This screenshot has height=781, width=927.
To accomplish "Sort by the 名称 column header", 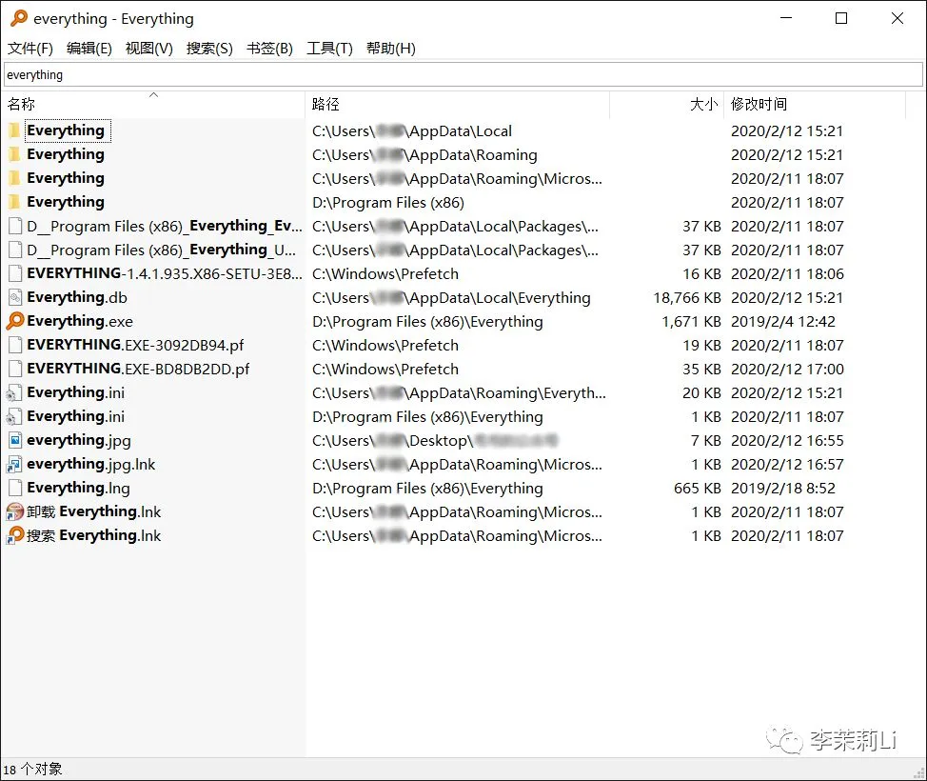I will pyautogui.click(x=154, y=104).
